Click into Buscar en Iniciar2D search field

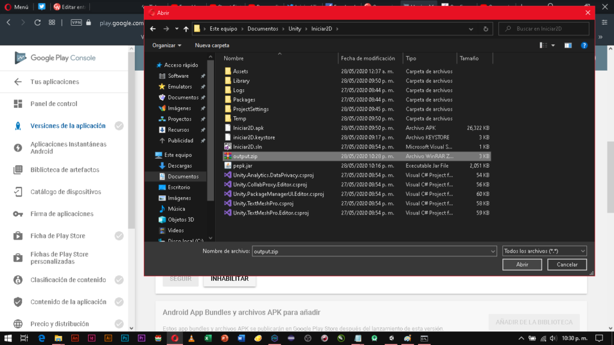[544, 29]
